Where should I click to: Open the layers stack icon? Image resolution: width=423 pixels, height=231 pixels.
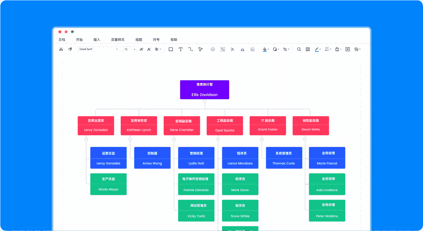click(212, 49)
